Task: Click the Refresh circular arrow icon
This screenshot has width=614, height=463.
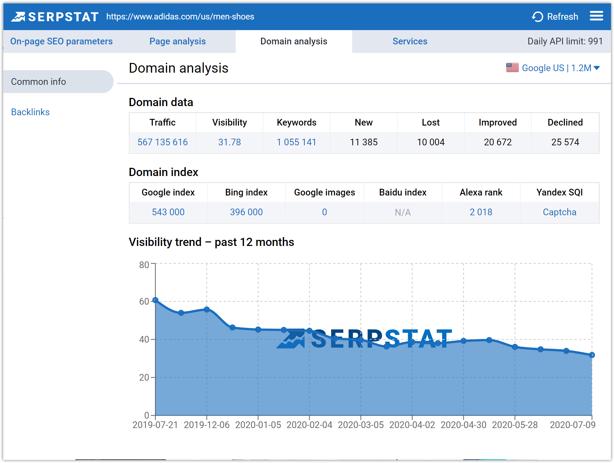Action: 537,17
